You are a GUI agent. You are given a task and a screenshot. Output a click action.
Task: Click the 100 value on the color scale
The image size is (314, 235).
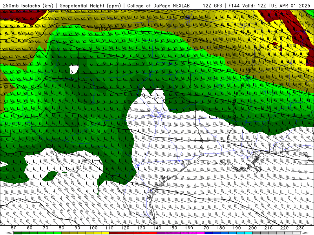[93, 228]
